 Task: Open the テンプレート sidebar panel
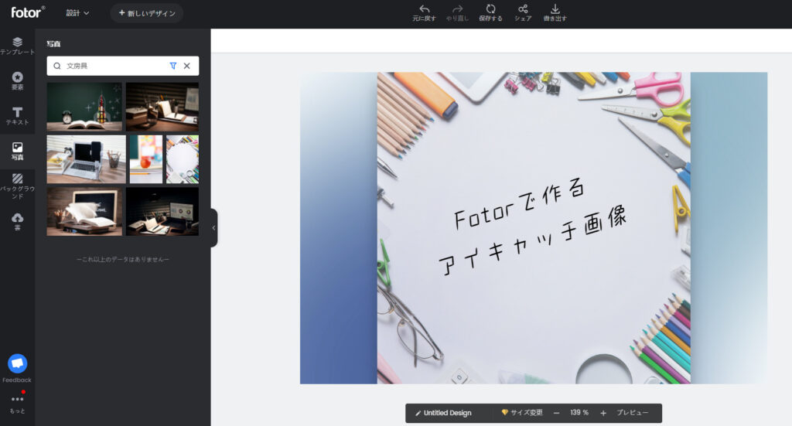click(17, 46)
